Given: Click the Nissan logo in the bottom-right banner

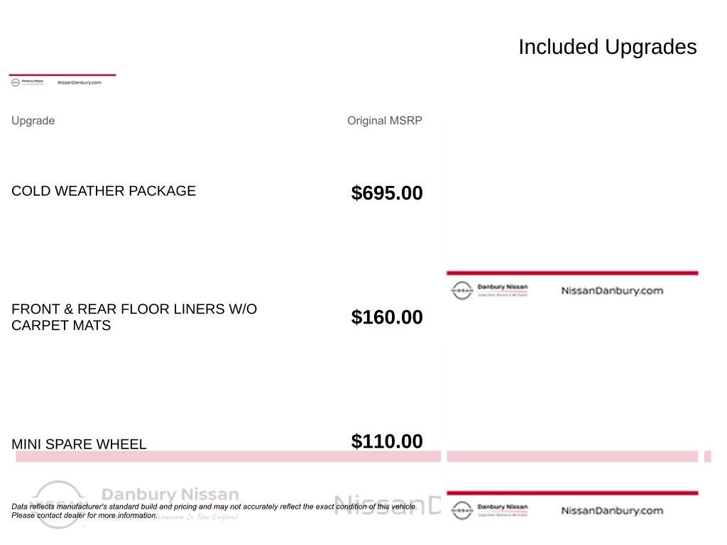Looking at the screenshot, I should [x=462, y=510].
